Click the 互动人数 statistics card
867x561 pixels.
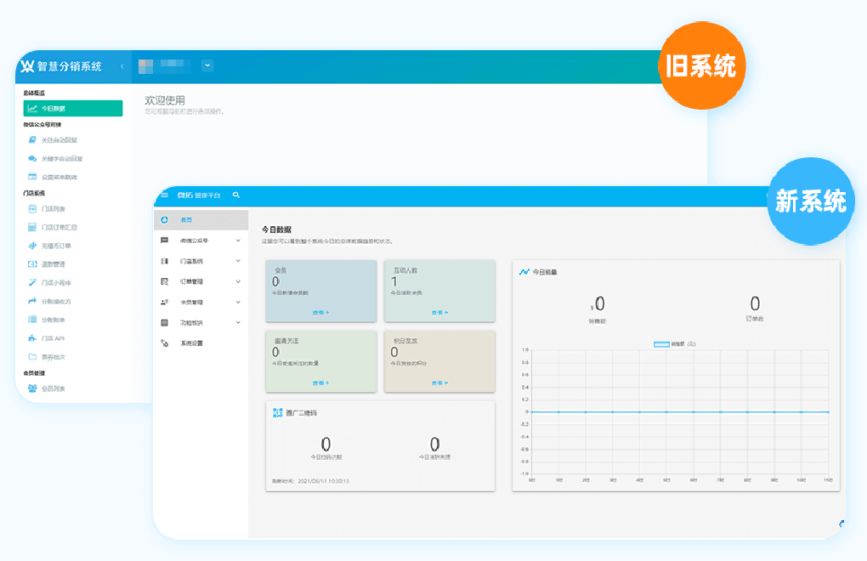pos(439,289)
